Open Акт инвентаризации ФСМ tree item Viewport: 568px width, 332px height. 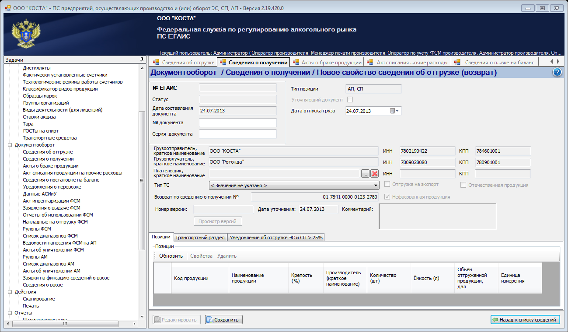[x=52, y=201]
